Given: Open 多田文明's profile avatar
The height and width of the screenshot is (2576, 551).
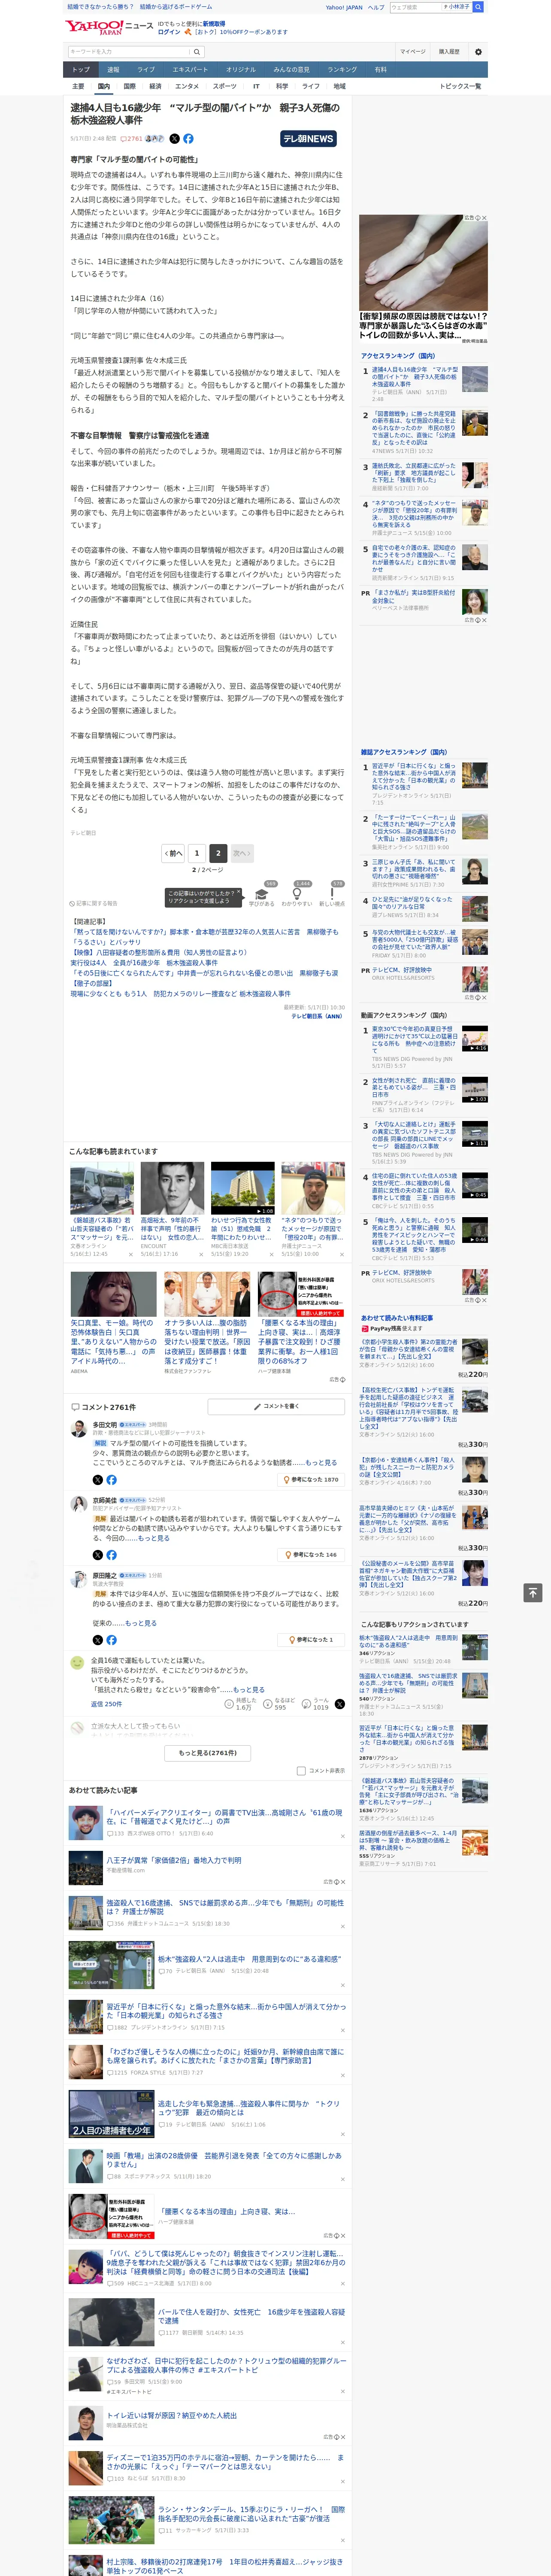Looking at the screenshot, I should pyautogui.click(x=78, y=1428).
